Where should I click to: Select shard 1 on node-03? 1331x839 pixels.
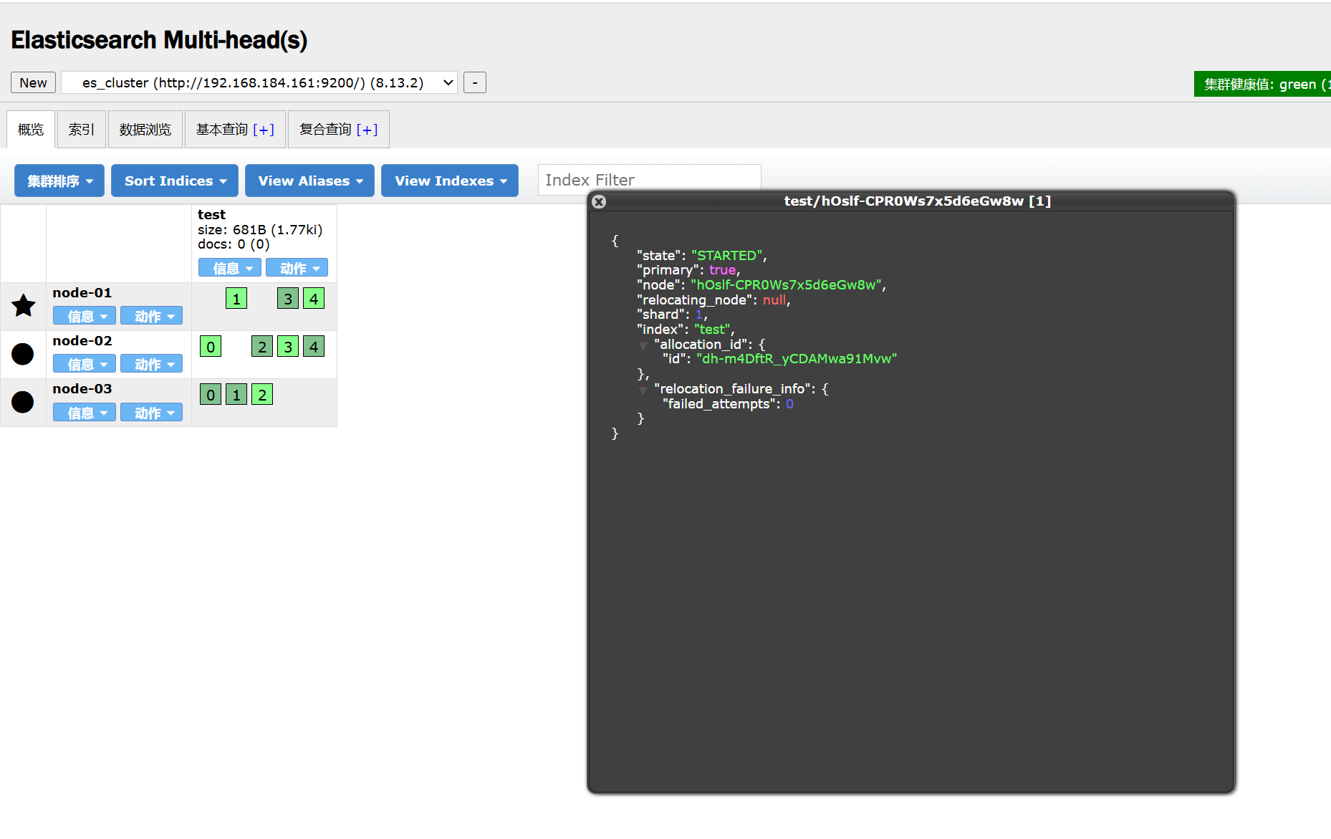(x=236, y=395)
